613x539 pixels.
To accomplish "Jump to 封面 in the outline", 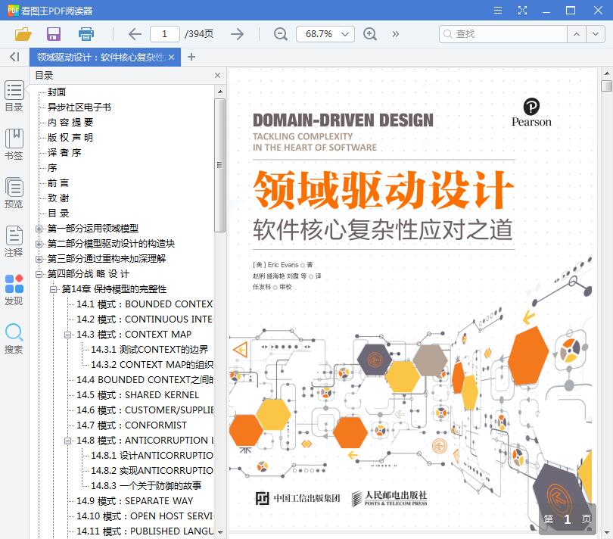I will (x=57, y=92).
